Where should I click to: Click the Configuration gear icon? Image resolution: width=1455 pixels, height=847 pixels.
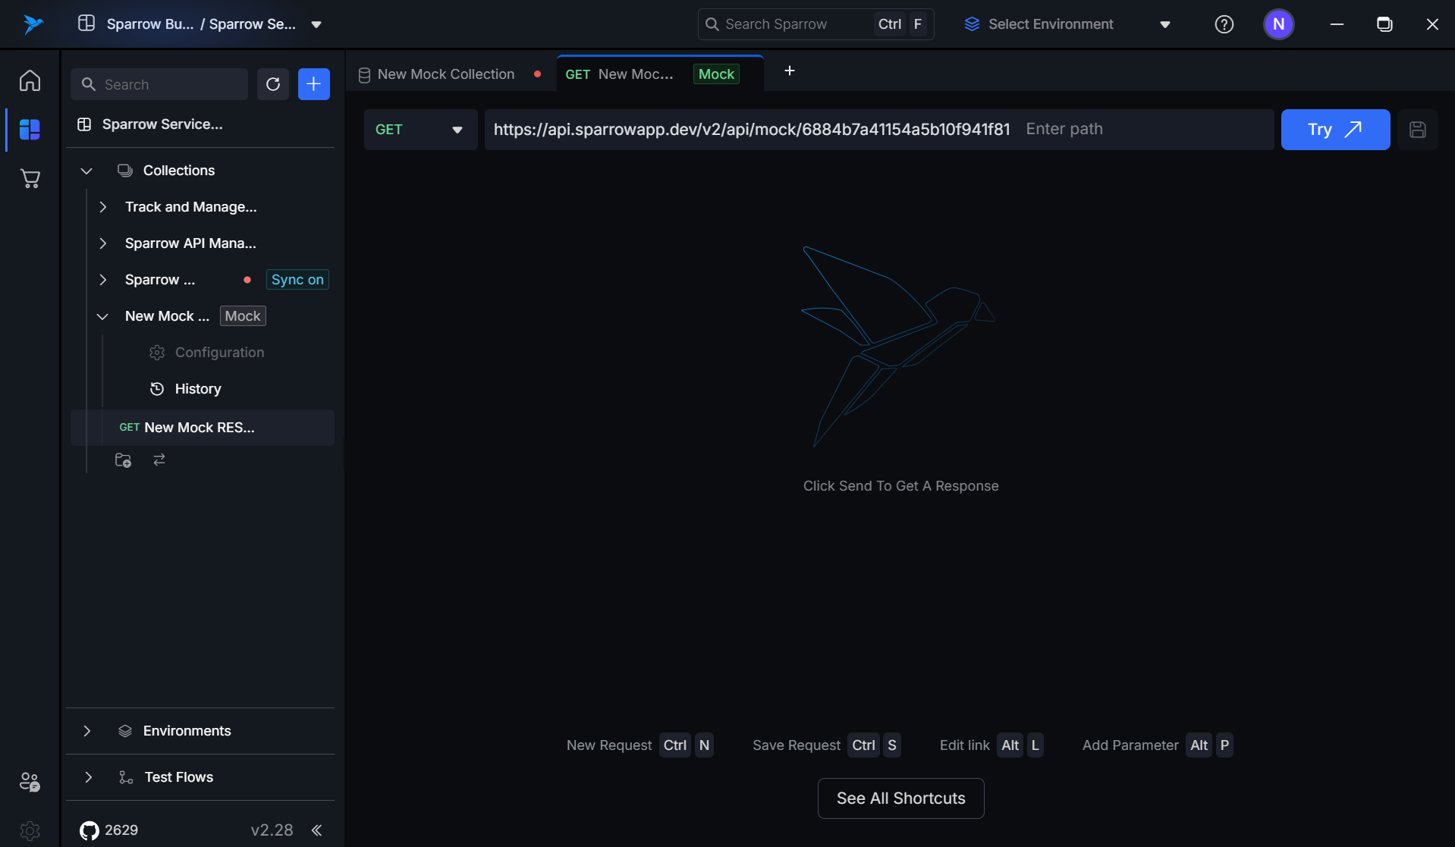click(157, 353)
